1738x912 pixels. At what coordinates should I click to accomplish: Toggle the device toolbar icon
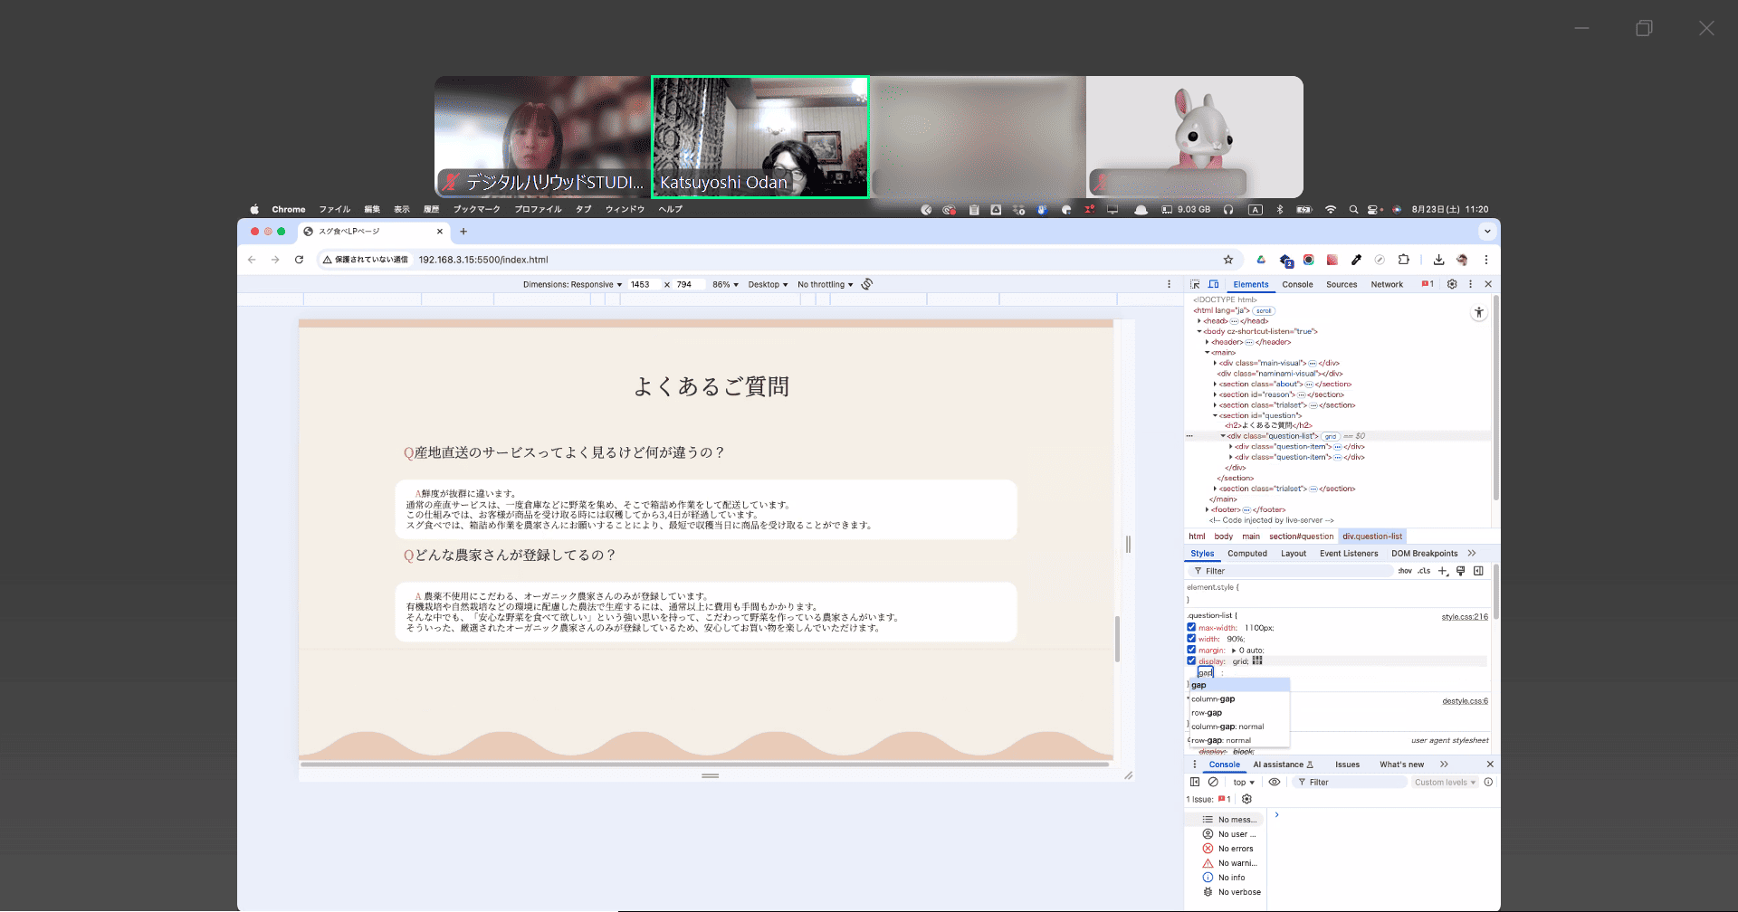click(1214, 284)
